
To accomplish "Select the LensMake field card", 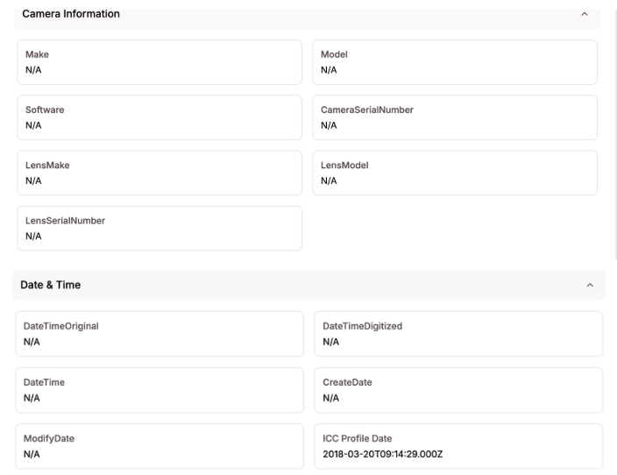I will (160, 173).
